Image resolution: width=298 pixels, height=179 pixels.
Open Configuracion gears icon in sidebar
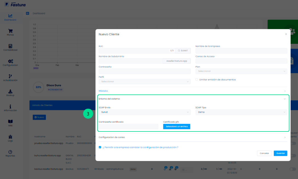pos(10,61)
